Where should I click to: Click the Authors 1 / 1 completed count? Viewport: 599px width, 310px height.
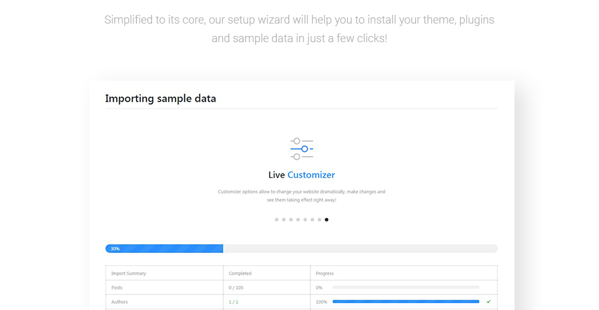pos(233,301)
